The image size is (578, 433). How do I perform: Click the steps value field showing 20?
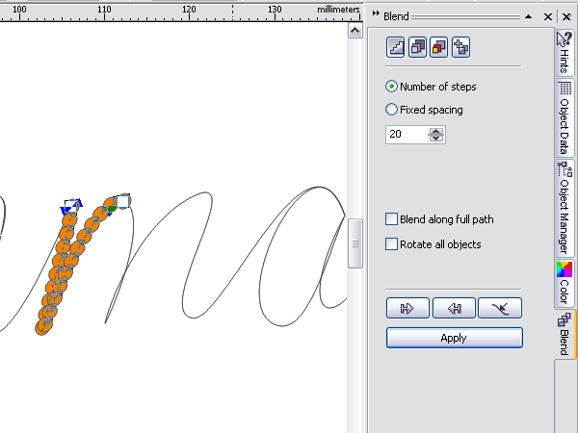pyautogui.click(x=407, y=135)
